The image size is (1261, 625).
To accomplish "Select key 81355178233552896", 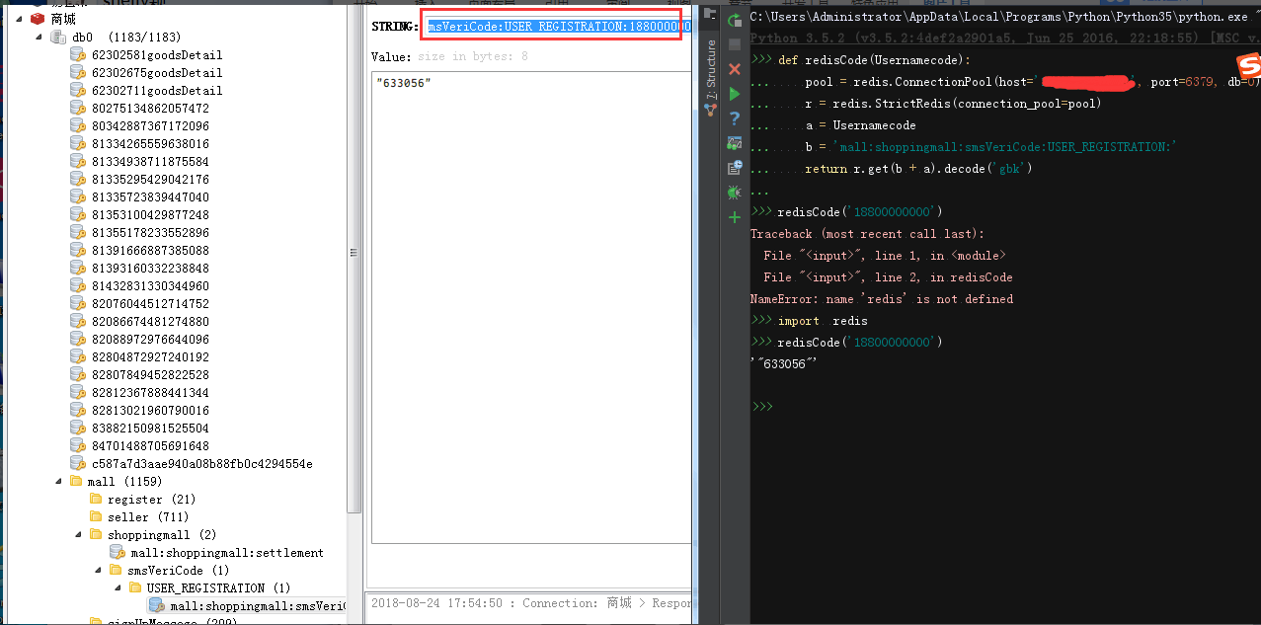I will click(x=150, y=232).
